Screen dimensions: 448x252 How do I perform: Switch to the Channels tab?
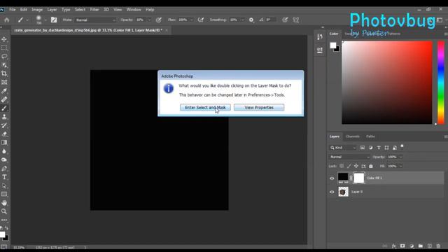(353, 136)
